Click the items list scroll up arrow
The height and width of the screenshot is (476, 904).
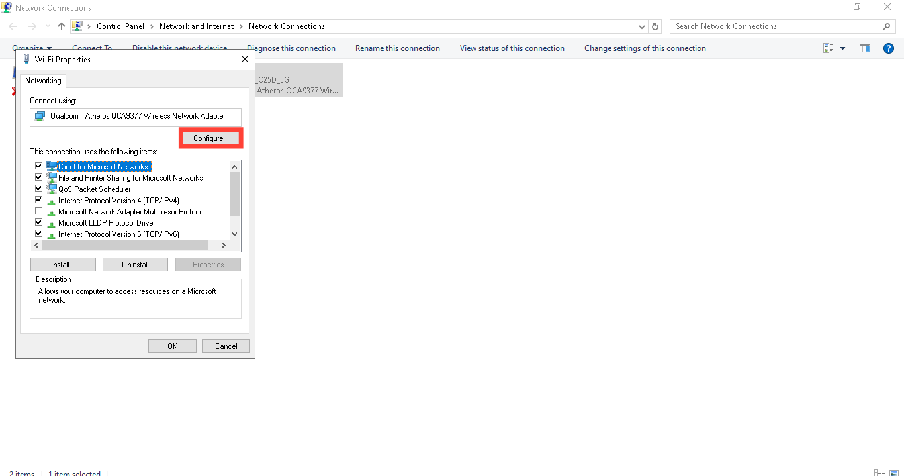(234, 166)
